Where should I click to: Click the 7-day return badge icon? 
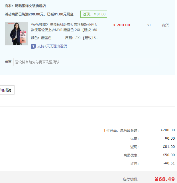33,47
